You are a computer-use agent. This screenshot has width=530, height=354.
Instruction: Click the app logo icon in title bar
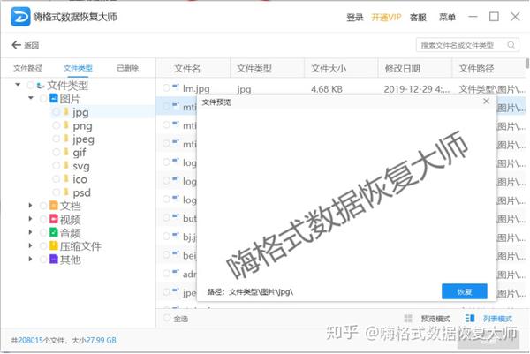tap(20, 16)
